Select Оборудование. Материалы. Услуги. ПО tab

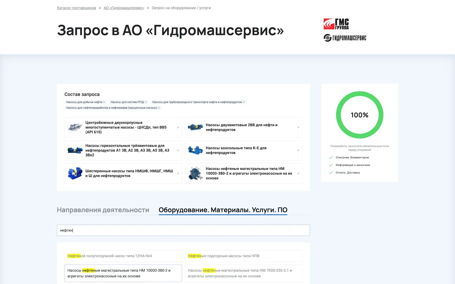click(x=223, y=210)
